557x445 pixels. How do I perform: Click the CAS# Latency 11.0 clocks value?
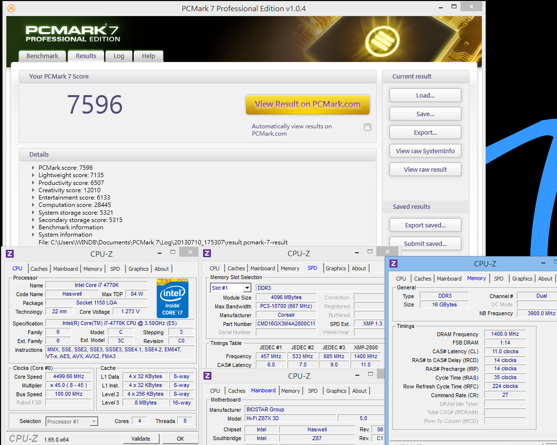click(x=505, y=351)
